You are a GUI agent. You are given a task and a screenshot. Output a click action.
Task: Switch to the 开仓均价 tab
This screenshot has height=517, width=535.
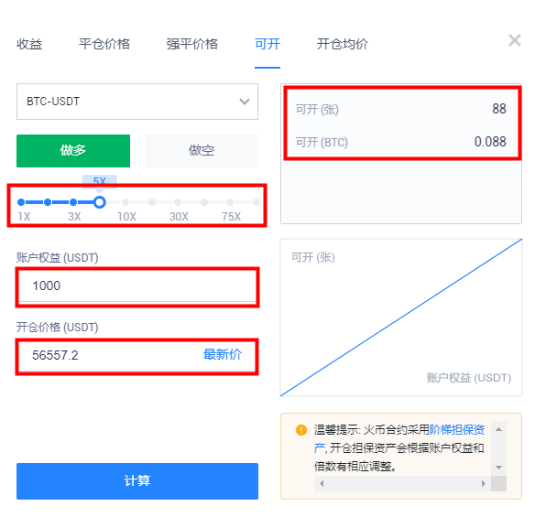tap(343, 44)
